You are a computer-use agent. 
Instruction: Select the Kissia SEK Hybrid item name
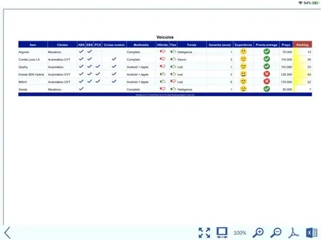(x=31, y=74)
